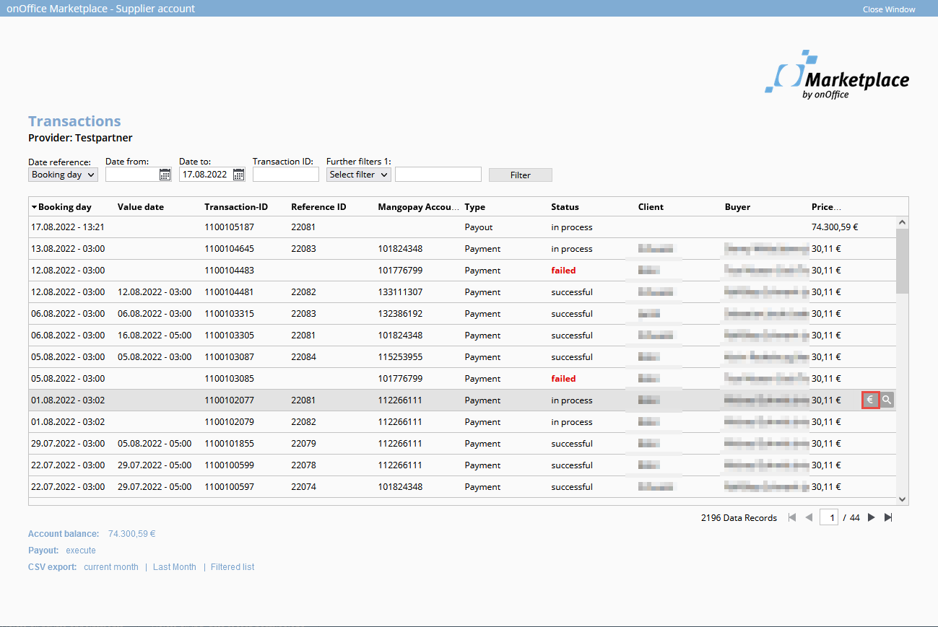Click the Value date column header
The height and width of the screenshot is (627, 938).
click(141, 207)
